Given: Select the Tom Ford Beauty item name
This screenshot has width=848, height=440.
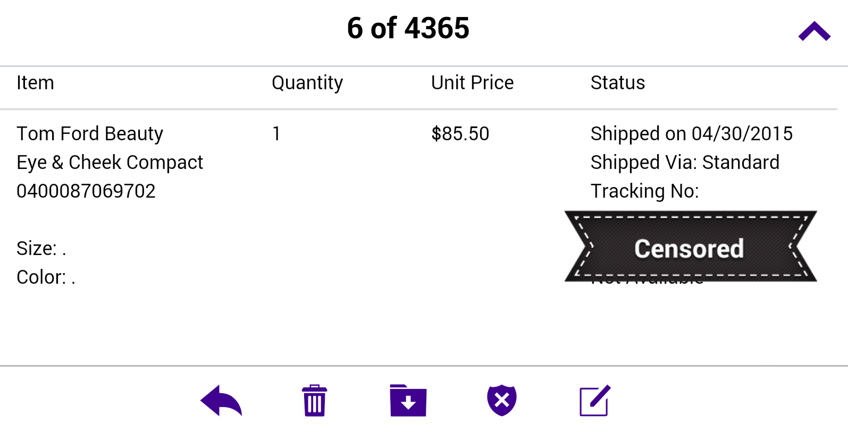Looking at the screenshot, I should coord(90,134).
